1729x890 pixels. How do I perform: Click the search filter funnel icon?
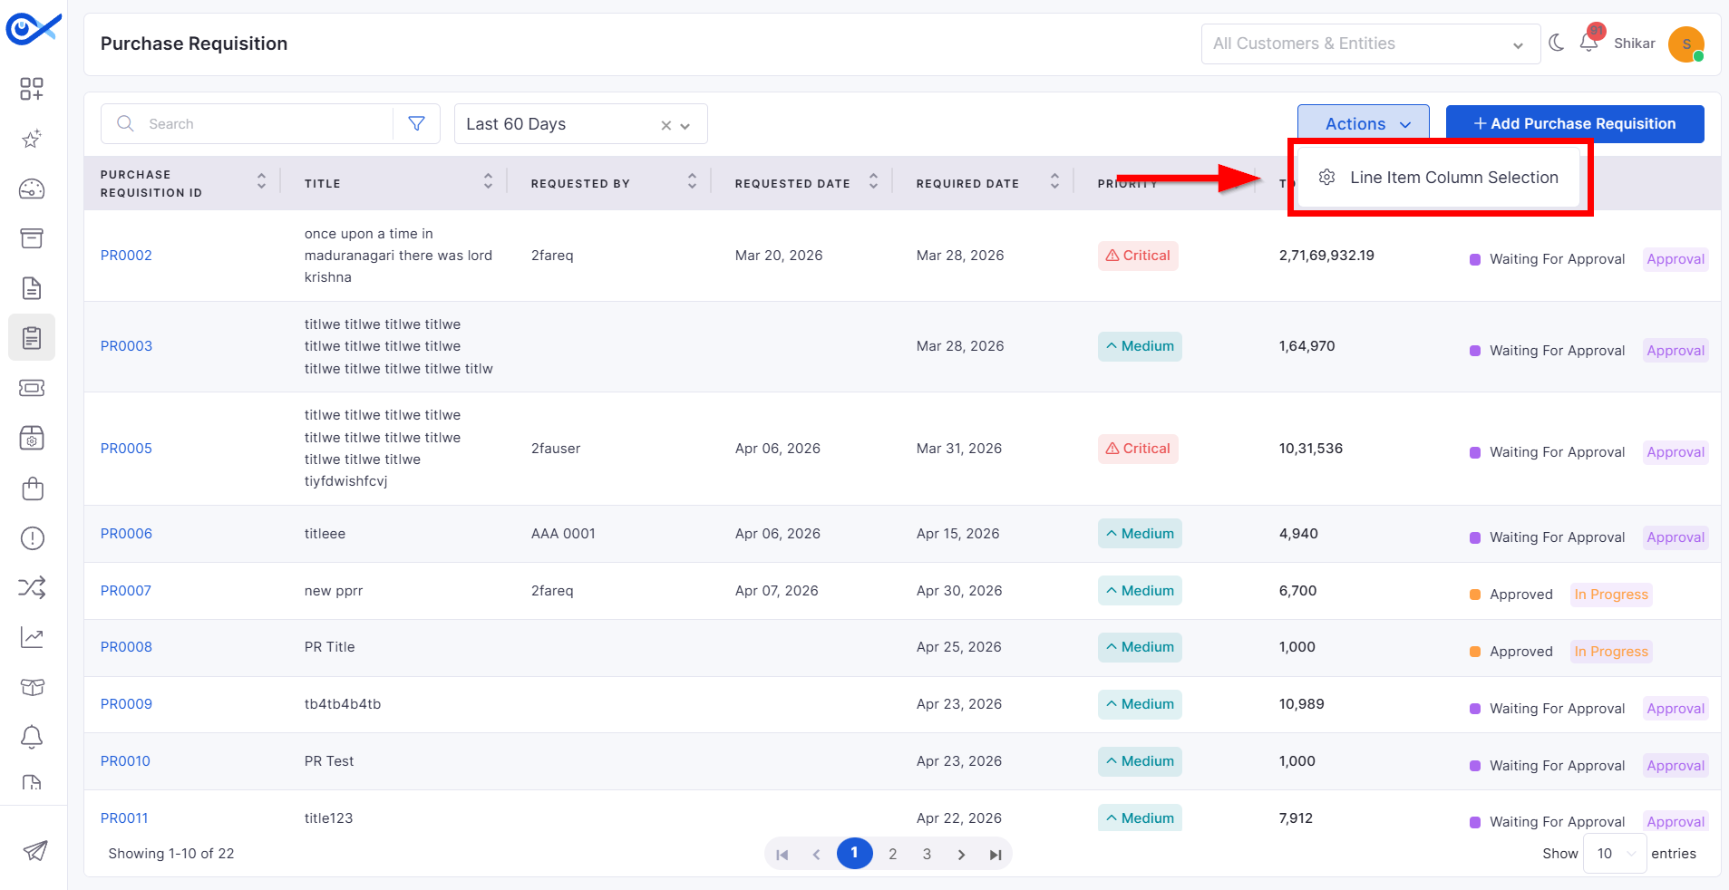[416, 123]
